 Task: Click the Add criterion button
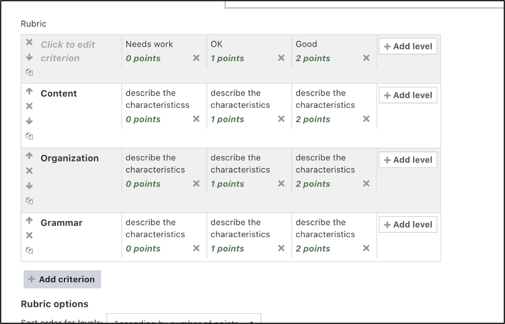pyautogui.click(x=61, y=279)
